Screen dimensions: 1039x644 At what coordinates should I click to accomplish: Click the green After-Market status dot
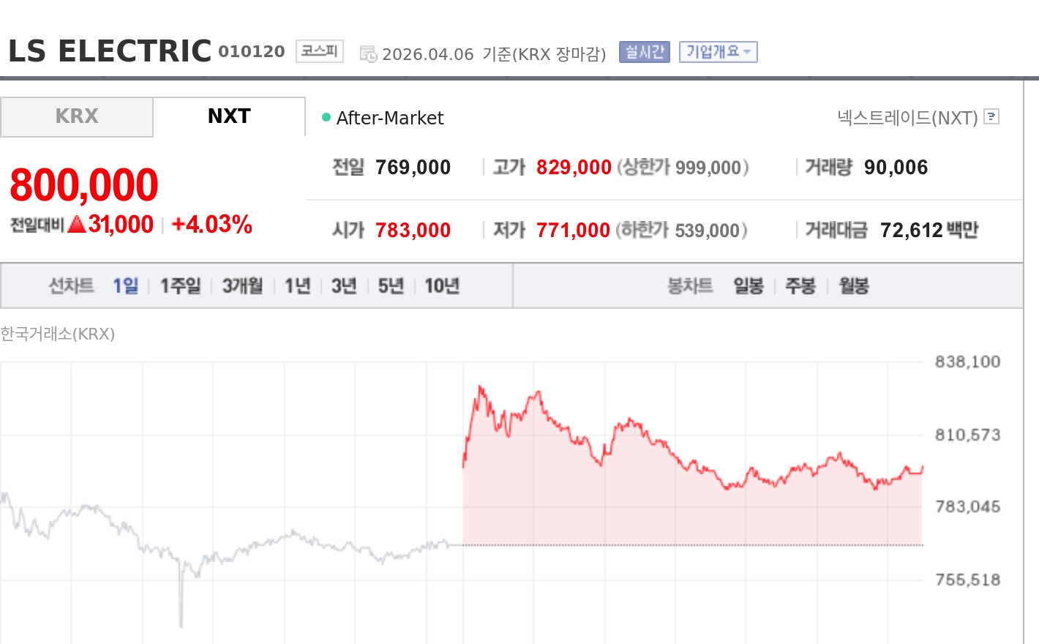(x=325, y=116)
